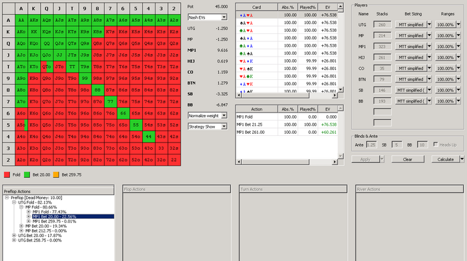467x261 pixels.
Task: Expand the UTG Bet 258.75 node
Action: pyautogui.click(x=14, y=240)
